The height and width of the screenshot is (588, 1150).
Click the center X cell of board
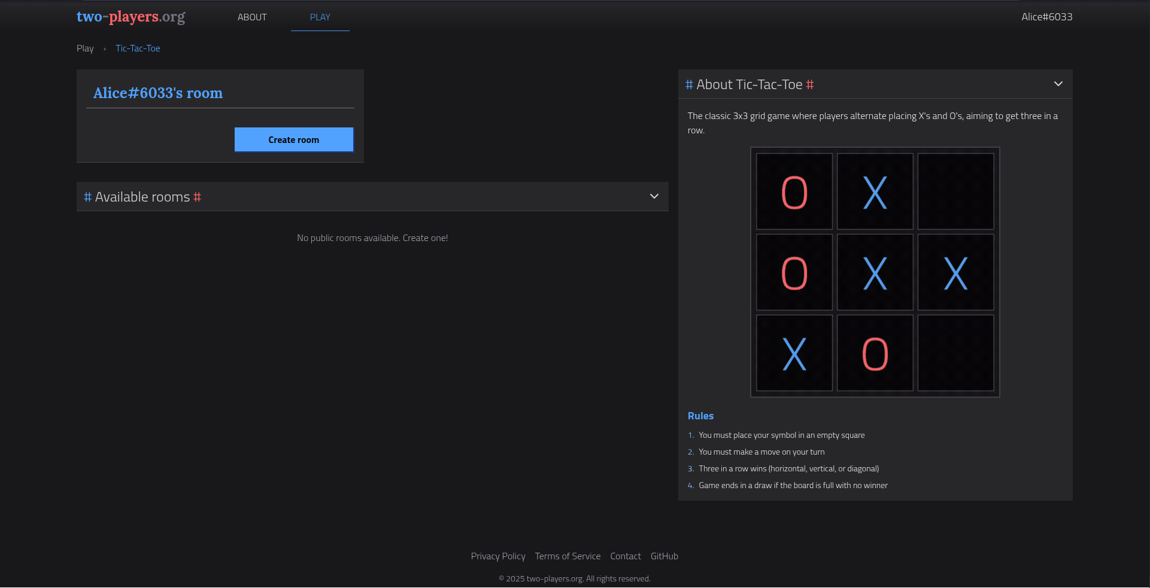pyautogui.click(x=875, y=272)
